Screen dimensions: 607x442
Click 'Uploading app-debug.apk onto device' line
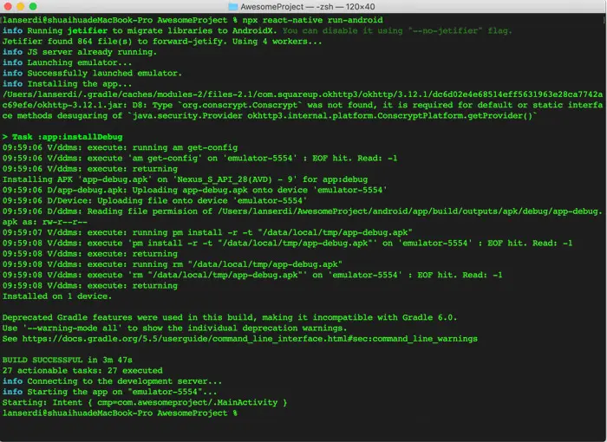click(x=195, y=190)
